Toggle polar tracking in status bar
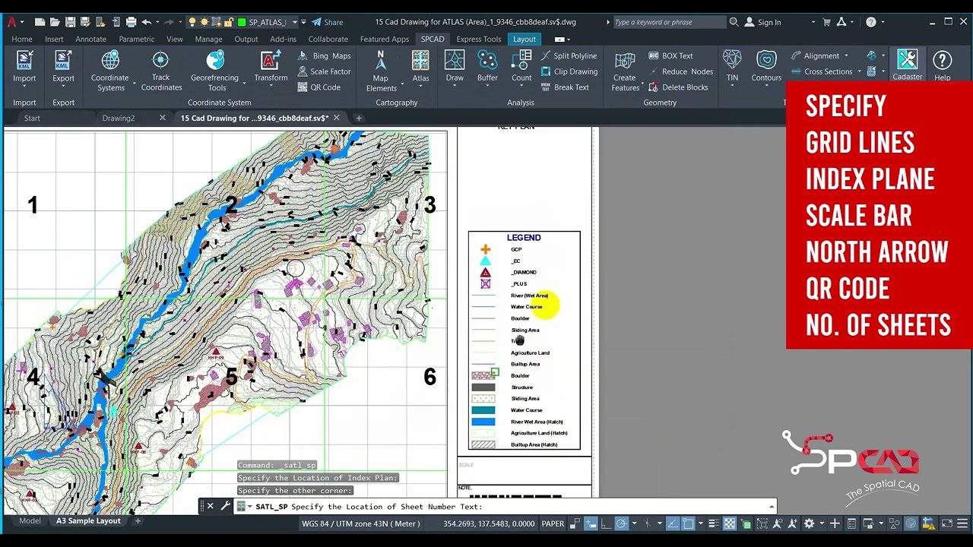This screenshot has width=973, height=547. 622,523
